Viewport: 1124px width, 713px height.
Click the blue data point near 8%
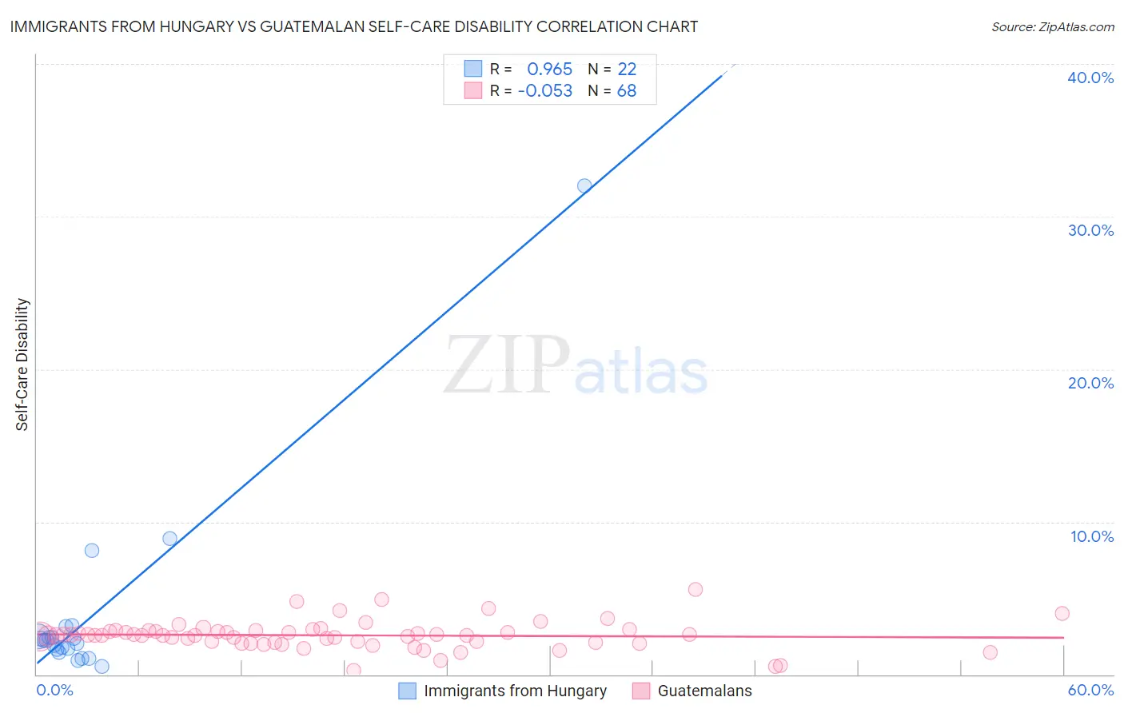[92, 551]
